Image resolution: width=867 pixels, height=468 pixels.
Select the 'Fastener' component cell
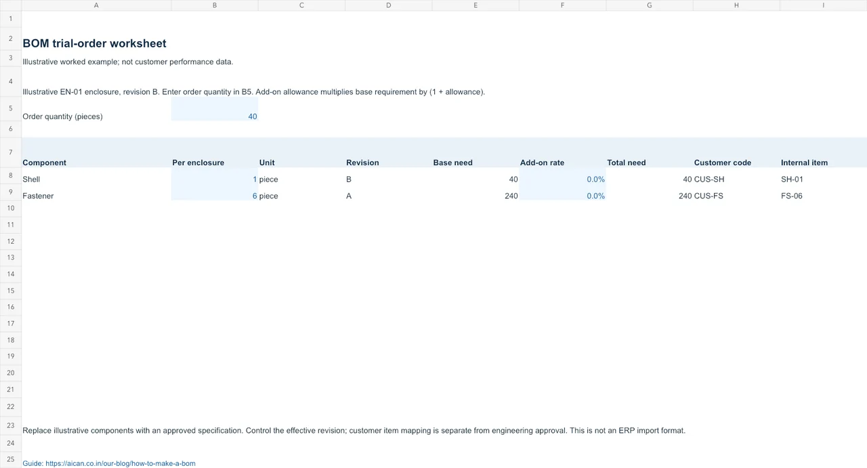pos(96,192)
